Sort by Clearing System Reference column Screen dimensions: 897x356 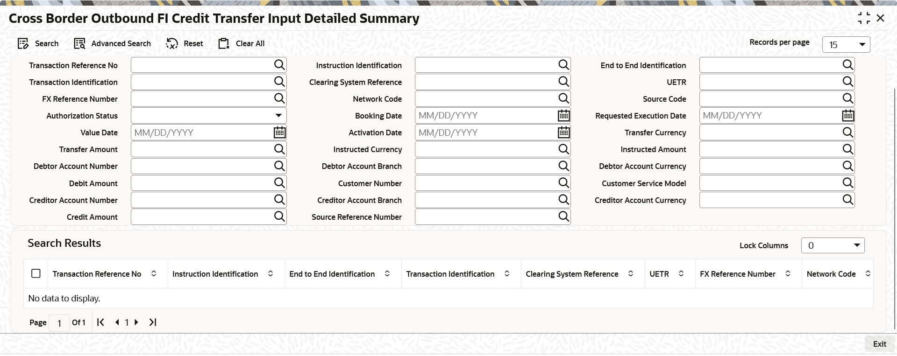tap(631, 274)
